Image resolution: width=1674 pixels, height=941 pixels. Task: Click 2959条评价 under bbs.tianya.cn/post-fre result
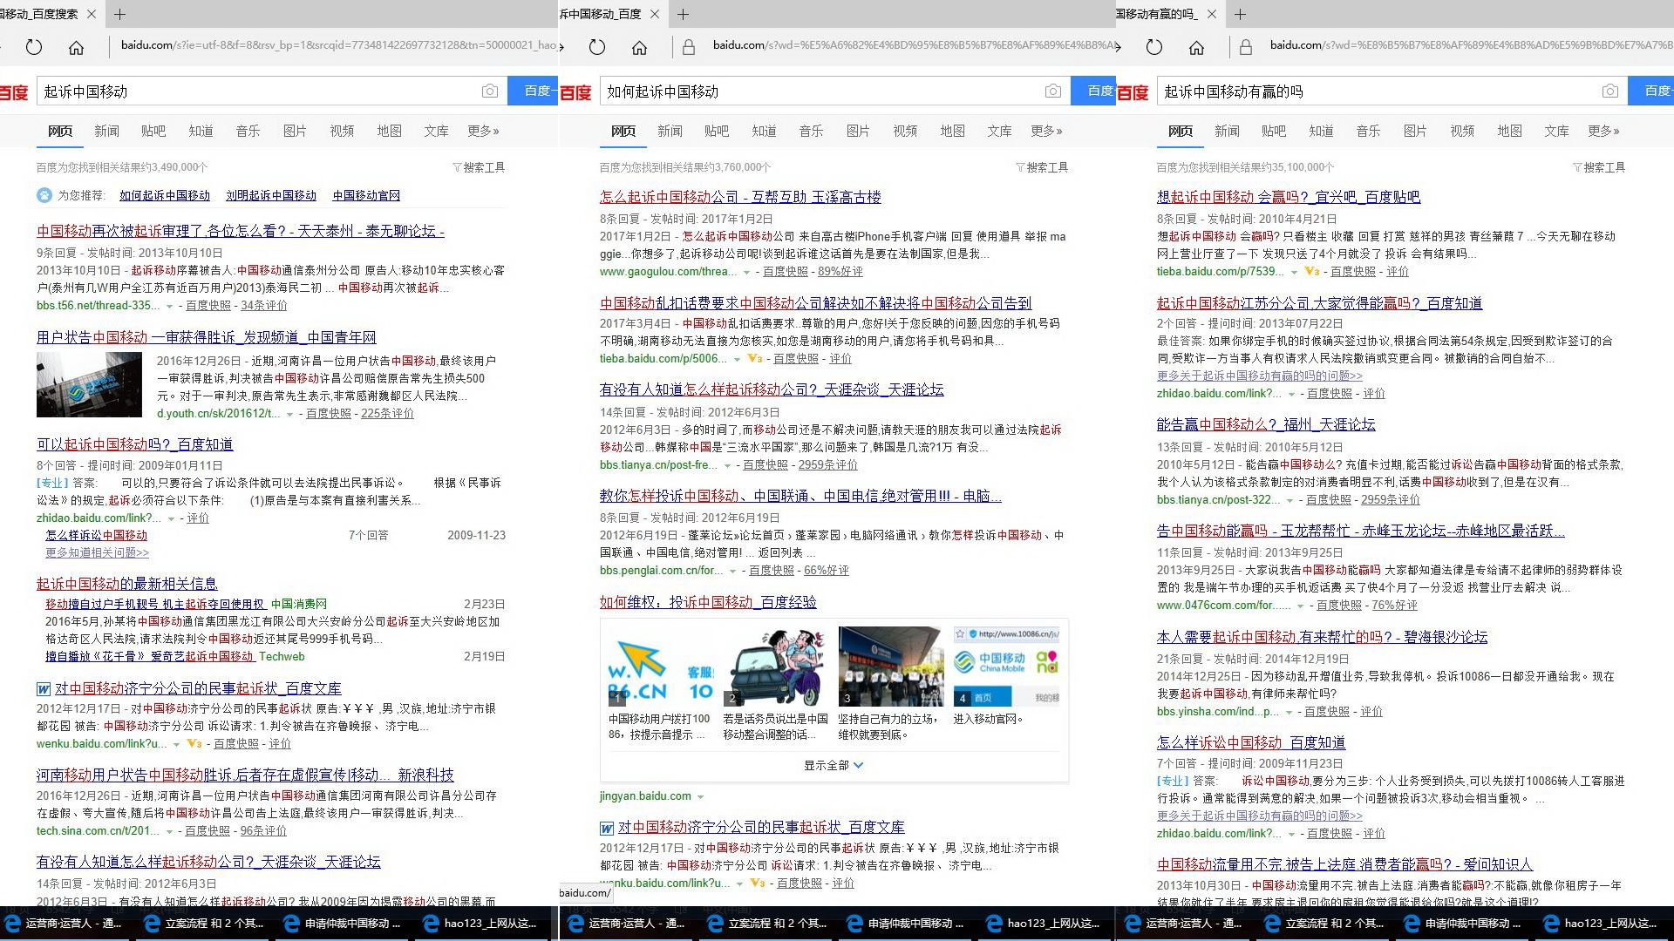[x=828, y=465]
